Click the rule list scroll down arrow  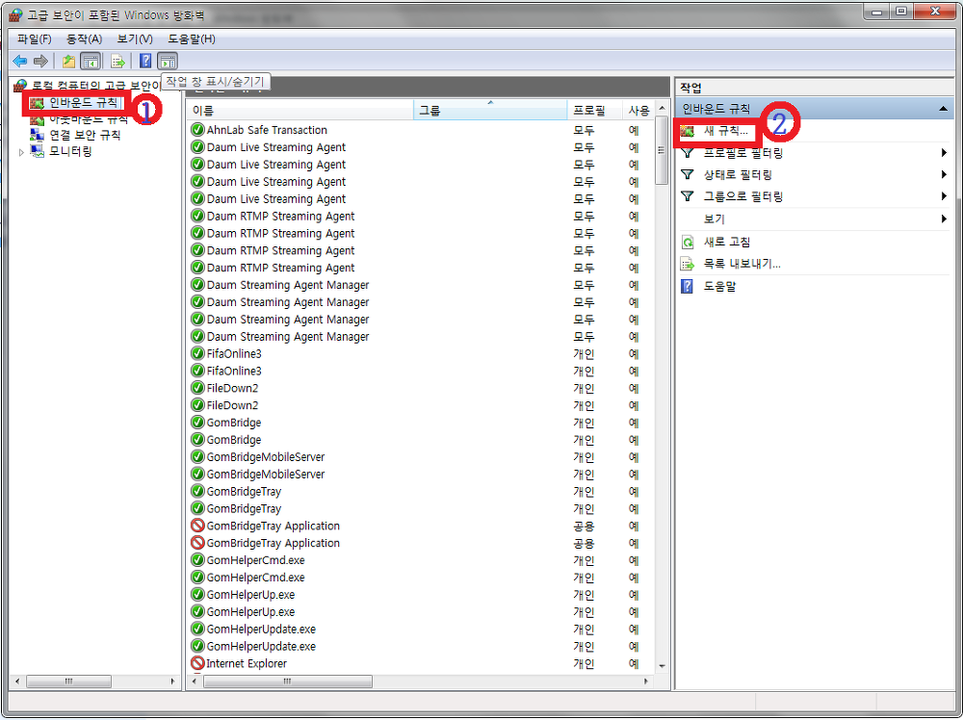(662, 666)
